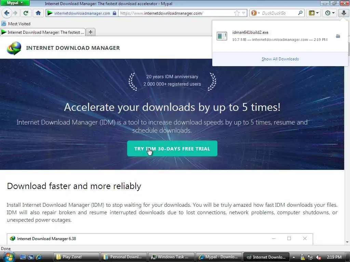350x262 pixels.
Task: Click the taskbar clock 2:19 PM
Action: click(334, 257)
